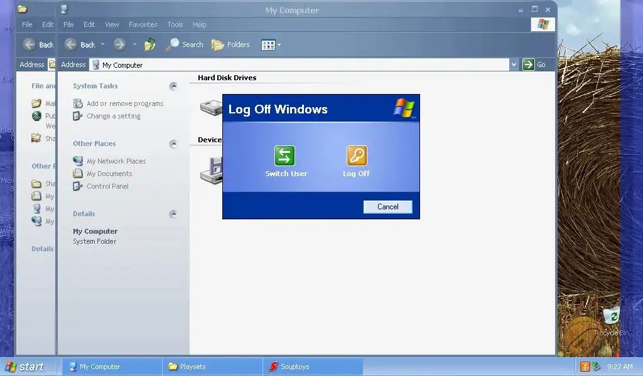Open the Favorites menu
The width and height of the screenshot is (643, 376).
click(x=143, y=24)
